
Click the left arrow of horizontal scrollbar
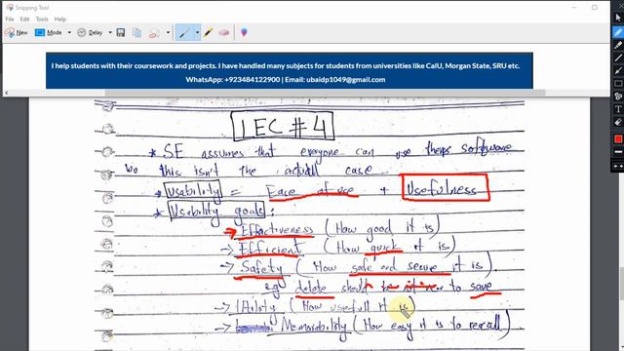(7, 93)
